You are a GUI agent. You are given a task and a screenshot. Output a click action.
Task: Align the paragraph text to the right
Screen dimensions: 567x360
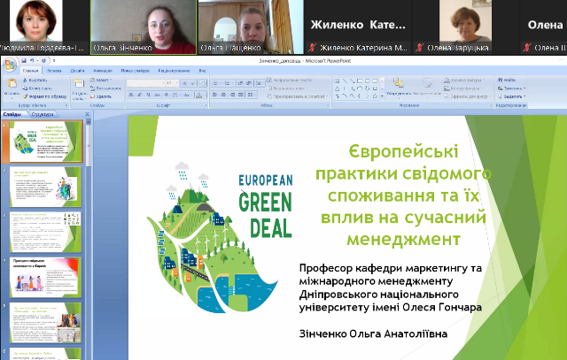coord(232,95)
